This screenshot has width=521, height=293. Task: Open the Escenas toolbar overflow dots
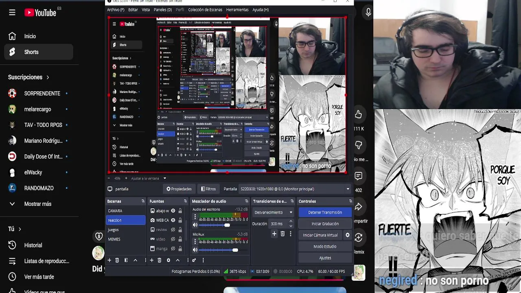coord(145,260)
